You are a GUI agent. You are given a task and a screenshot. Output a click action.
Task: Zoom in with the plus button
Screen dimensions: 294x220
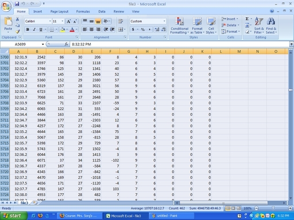290,209
